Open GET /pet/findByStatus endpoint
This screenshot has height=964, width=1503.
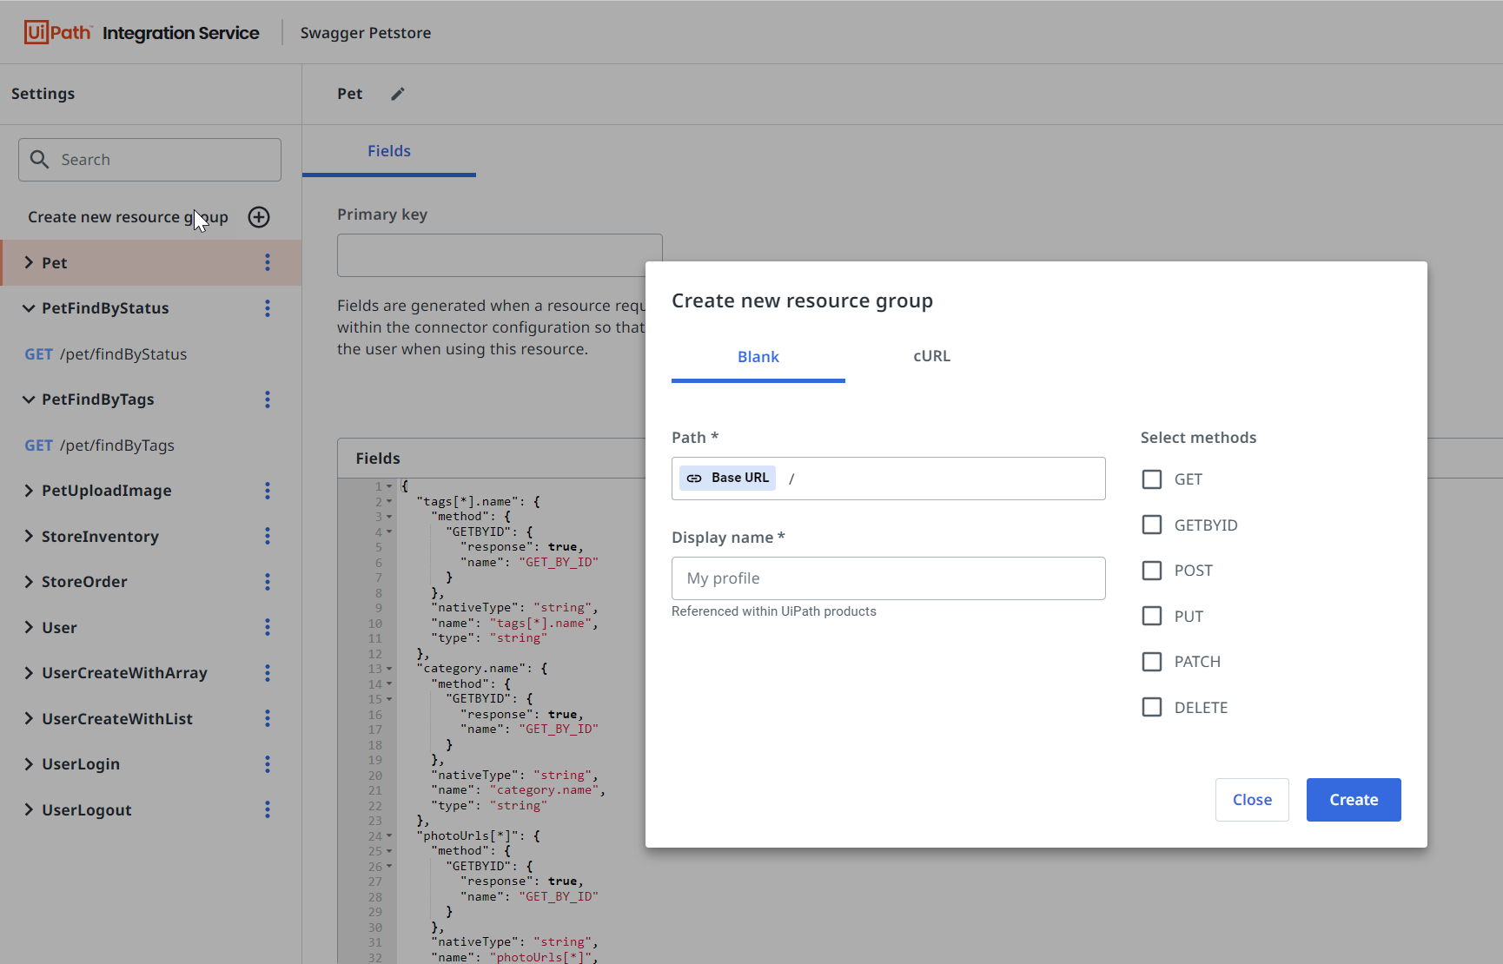[x=106, y=354]
